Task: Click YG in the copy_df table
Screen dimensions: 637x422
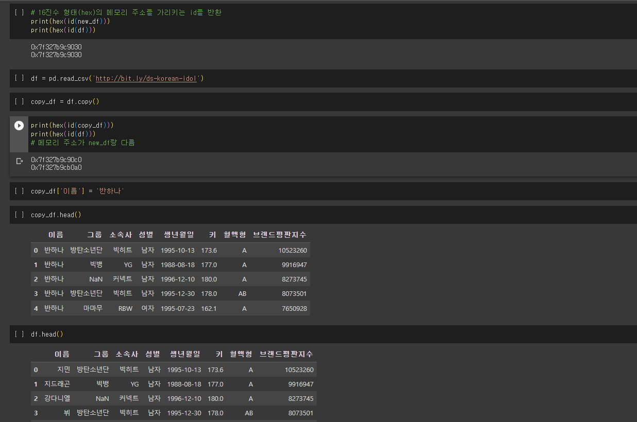Action: [x=128, y=265]
